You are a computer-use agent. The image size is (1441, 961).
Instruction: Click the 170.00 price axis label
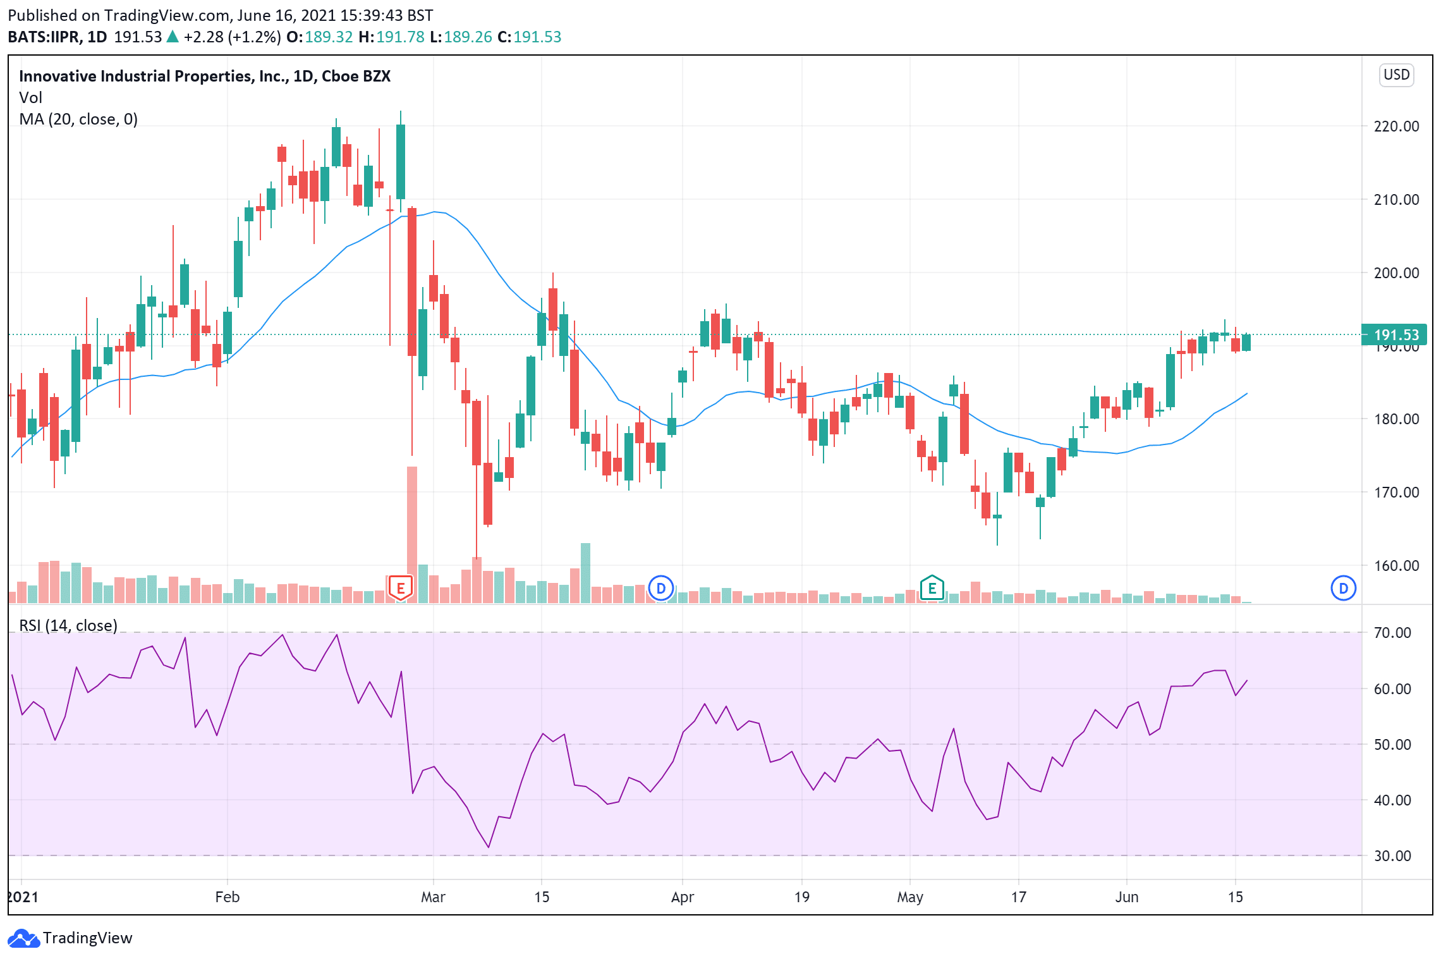[x=1396, y=493]
